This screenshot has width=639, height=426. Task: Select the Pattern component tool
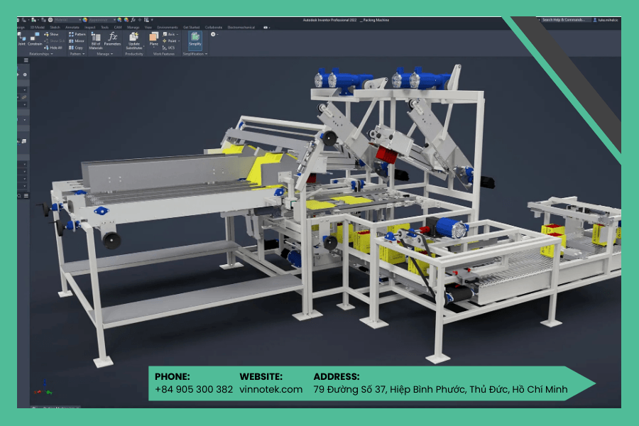point(77,34)
